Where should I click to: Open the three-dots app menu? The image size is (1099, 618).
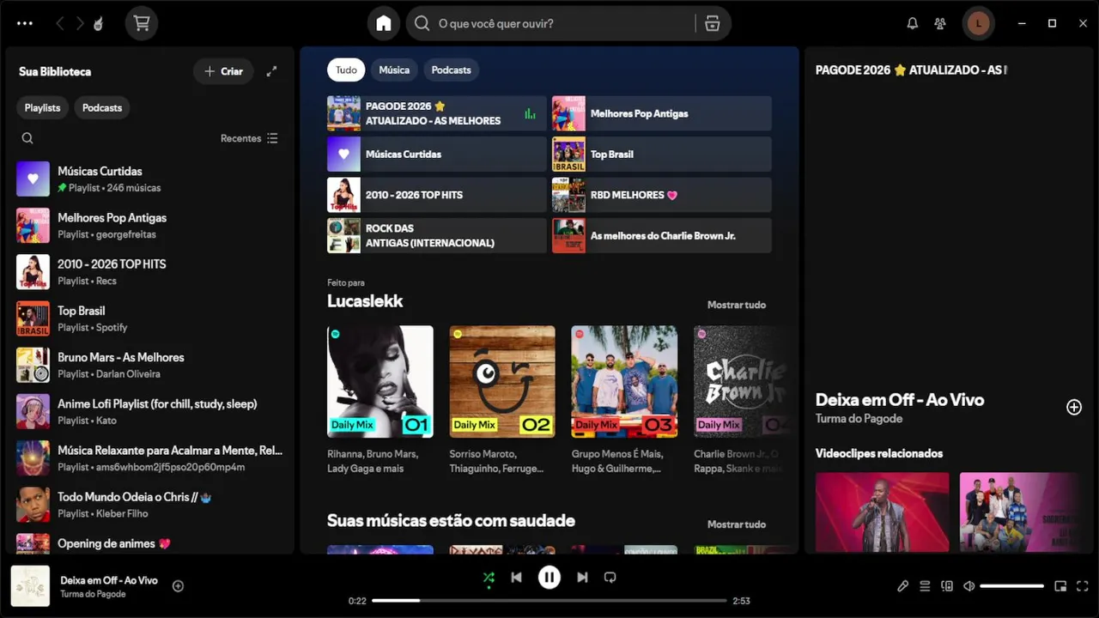click(25, 23)
